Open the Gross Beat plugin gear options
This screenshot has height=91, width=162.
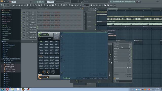click(40, 31)
